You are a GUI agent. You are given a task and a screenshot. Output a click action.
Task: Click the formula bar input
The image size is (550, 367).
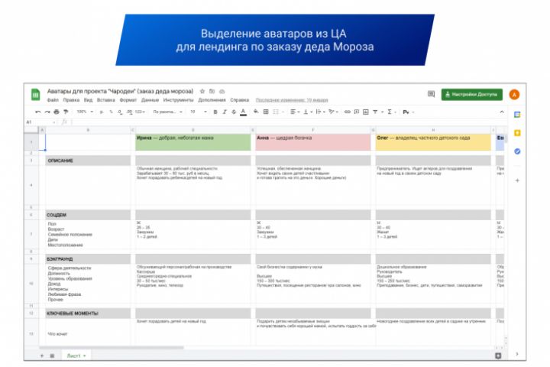288,122
